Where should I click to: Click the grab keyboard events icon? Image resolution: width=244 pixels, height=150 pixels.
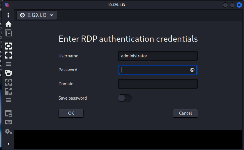tap(8, 122)
